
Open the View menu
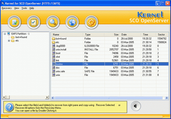17,8
